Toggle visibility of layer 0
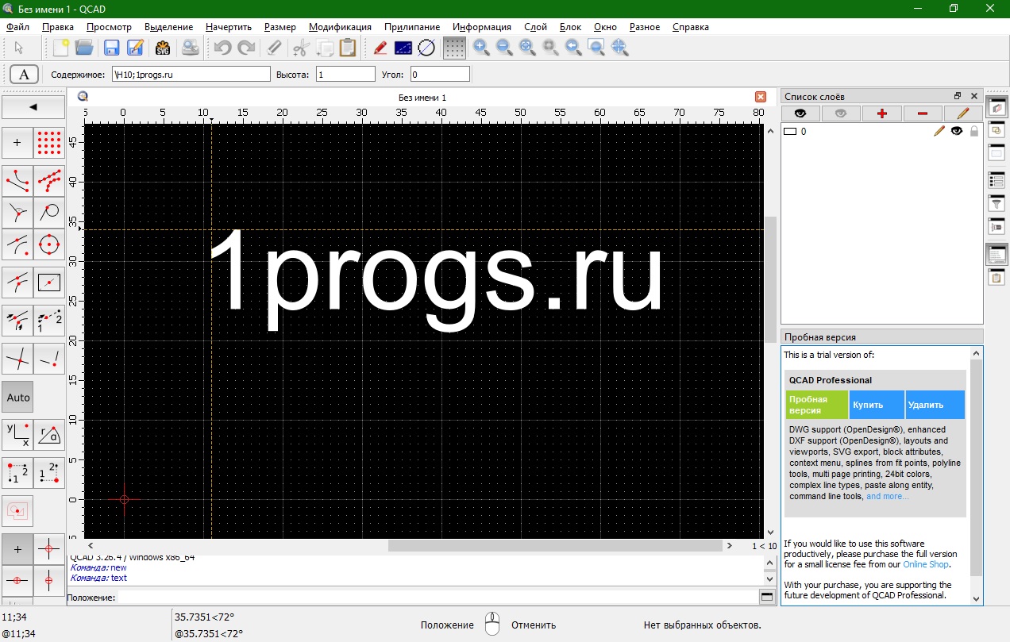 [x=957, y=131]
